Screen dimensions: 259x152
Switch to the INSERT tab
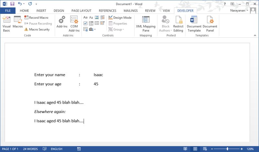[x=41, y=11]
